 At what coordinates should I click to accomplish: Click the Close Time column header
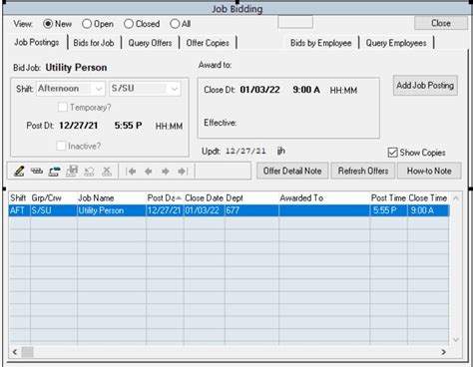click(x=428, y=198)
